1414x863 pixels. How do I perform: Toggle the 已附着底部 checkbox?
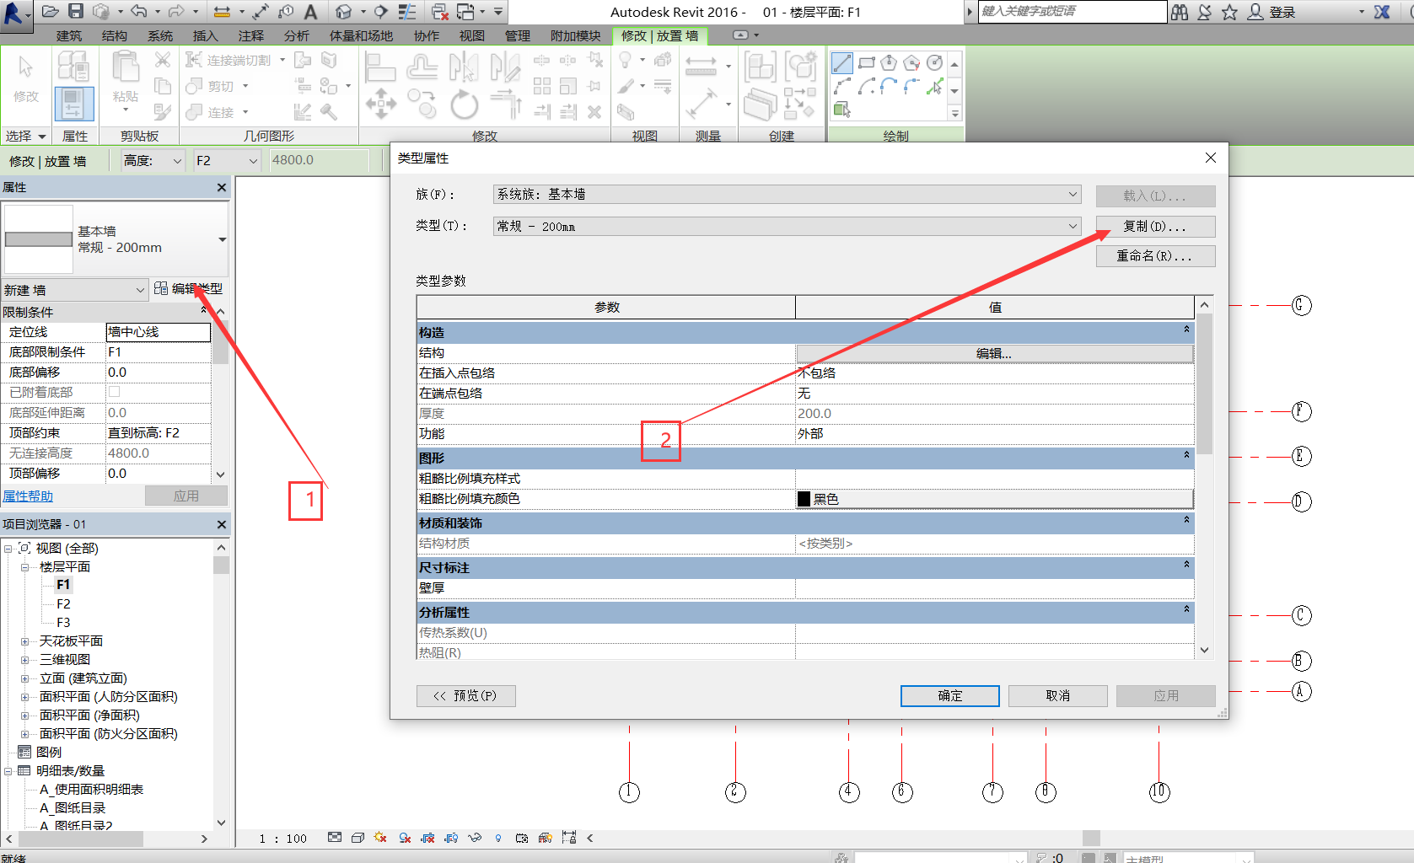(115, 392)
